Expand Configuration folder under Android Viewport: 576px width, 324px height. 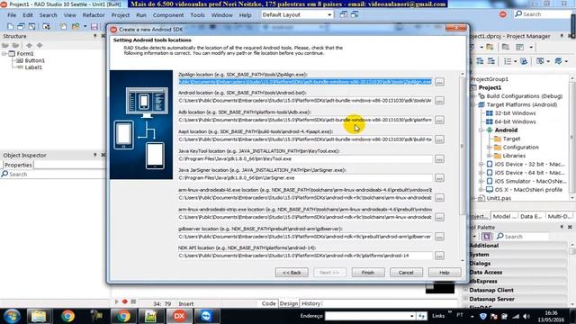489,148
